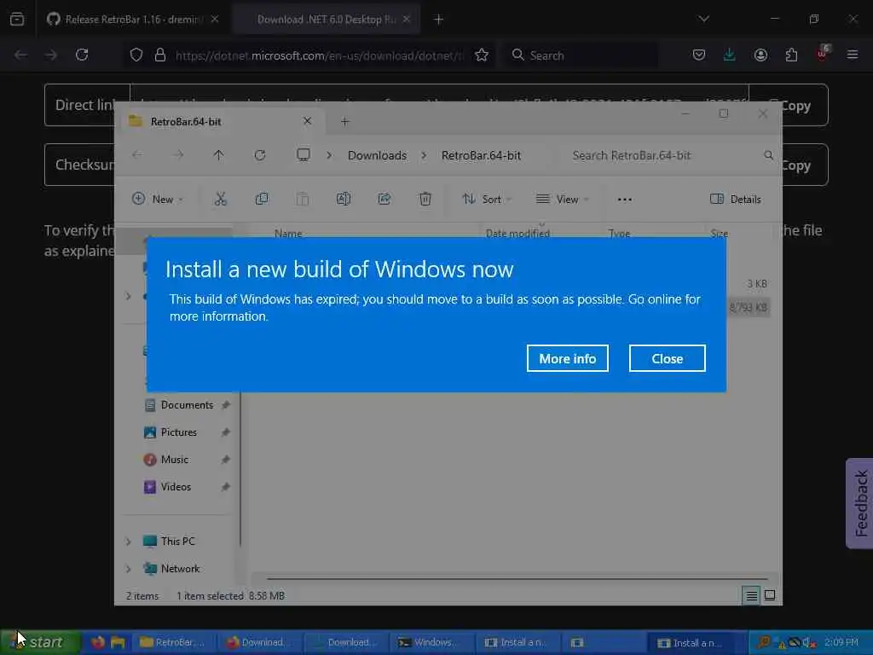Switch to the Release RetroBar browser tab
The height and width of the screenshot is (655, 873).
coord(134,20)
